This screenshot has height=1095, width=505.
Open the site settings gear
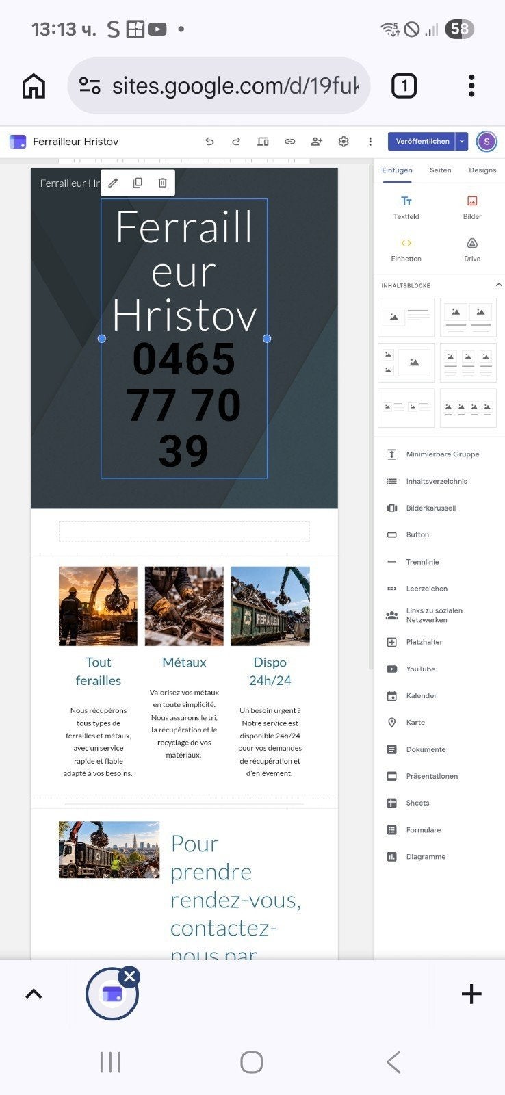(x=344, y=142)
